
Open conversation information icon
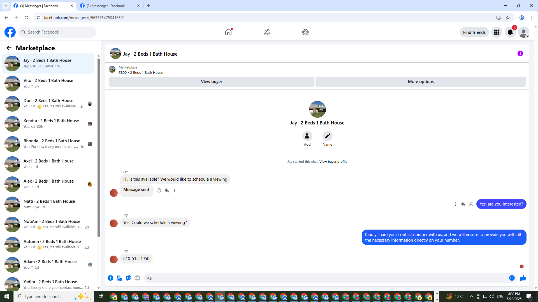520,53
